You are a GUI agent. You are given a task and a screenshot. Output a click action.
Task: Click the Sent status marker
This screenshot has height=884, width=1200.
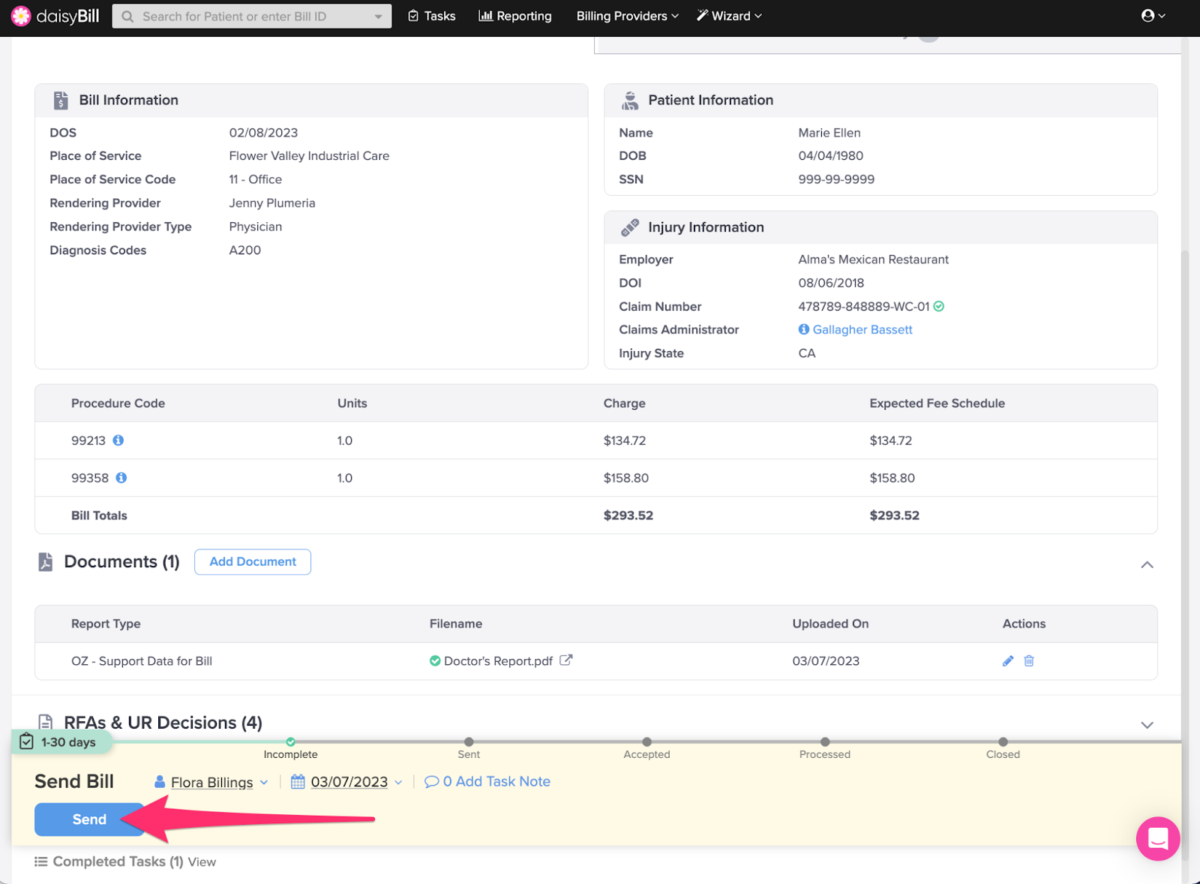(469, 742)
